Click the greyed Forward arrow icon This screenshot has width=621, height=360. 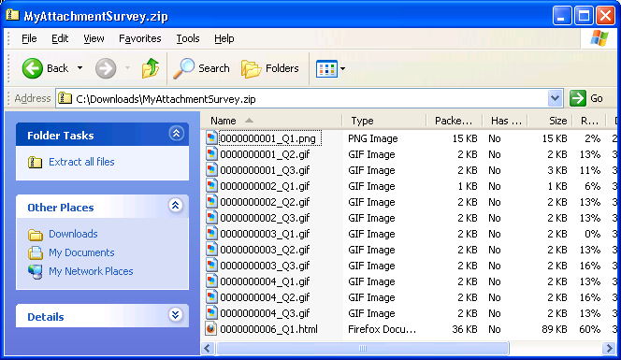[106, 68]
